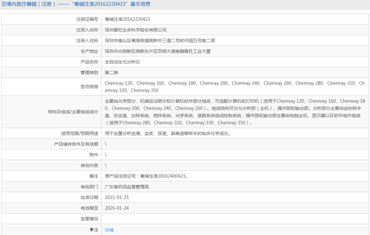Click the bulb icon beside 注 label

pos(91,230)
